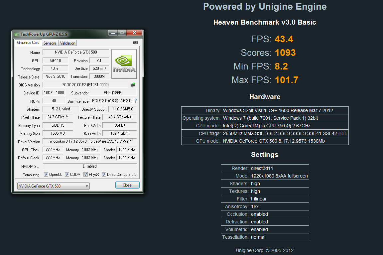Click the DirectX Support field 11.0 / SM5.0
The height and width of the screenshot is (255, 383).
pos(123,109)
